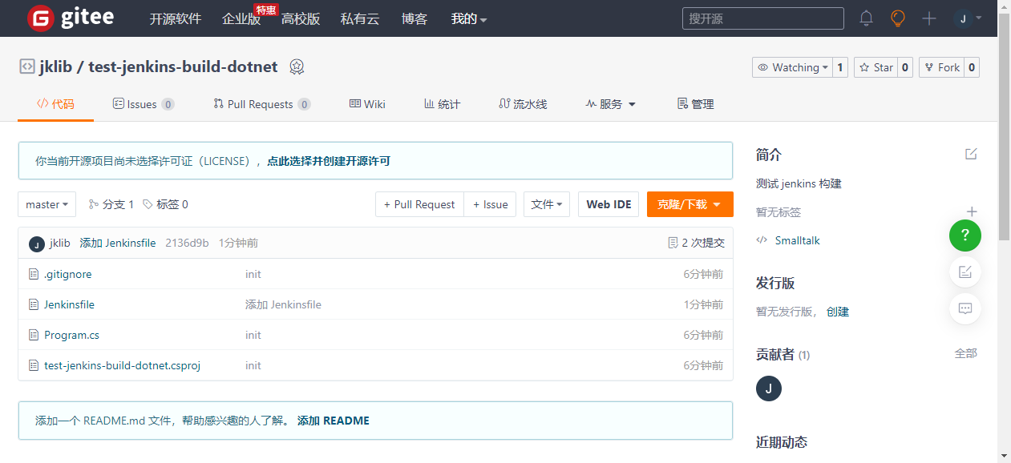Click the badge icon after repository name

[x=297, y=67]
